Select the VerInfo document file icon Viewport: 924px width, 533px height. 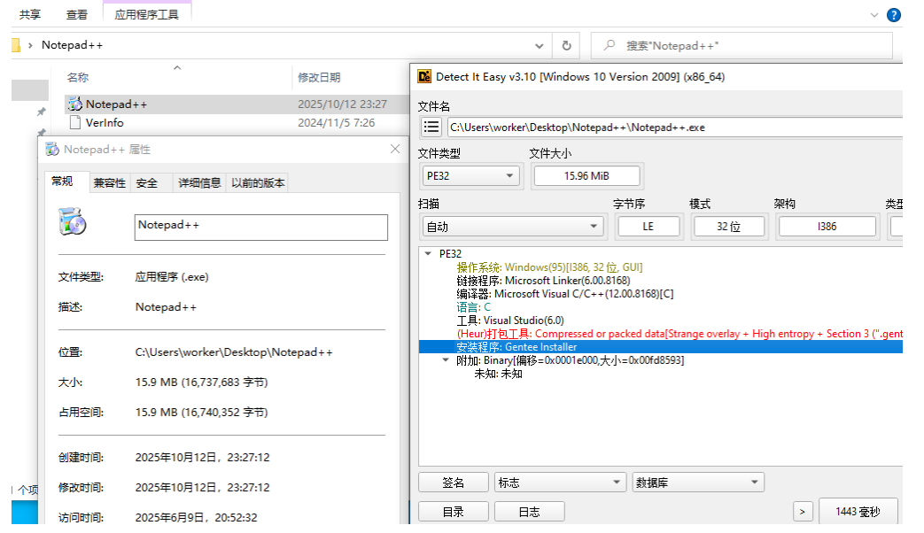click(x=74, y=122)
